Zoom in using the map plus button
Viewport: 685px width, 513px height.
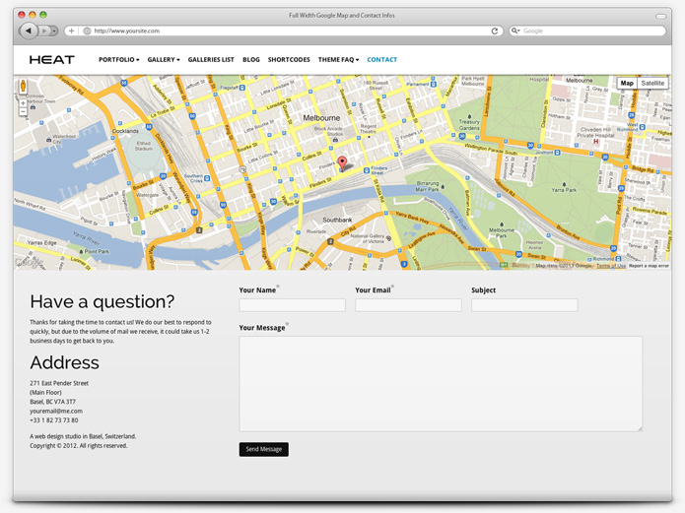click(x=23, y=102)
